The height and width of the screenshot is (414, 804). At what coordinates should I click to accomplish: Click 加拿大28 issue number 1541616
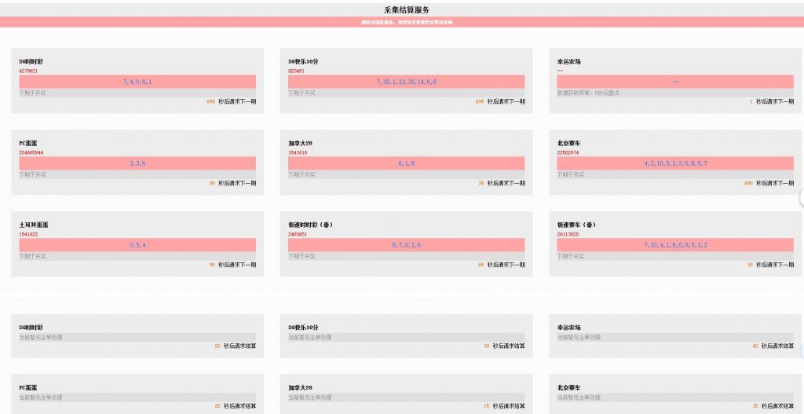pyautogui.click(x=298, y=152)
